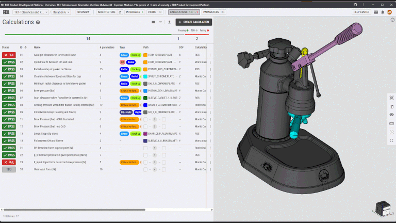This screenshot has height=223, width=396.
Task: Click first path checkbox in R2: Reaction force row
Action: click(x=145, y=148)
